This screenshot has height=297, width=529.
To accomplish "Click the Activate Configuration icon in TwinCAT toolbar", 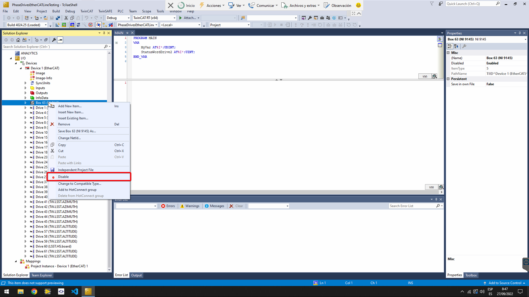I will [x=57, y=25].
